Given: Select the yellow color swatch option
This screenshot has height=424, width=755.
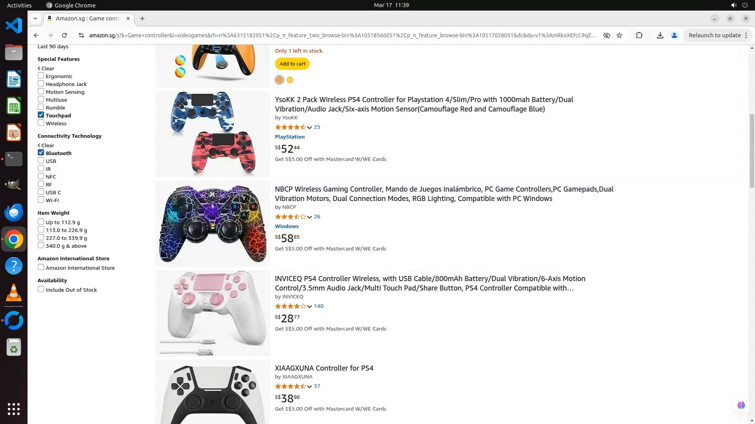Looking at the screenshot, I should coord(290,80).
